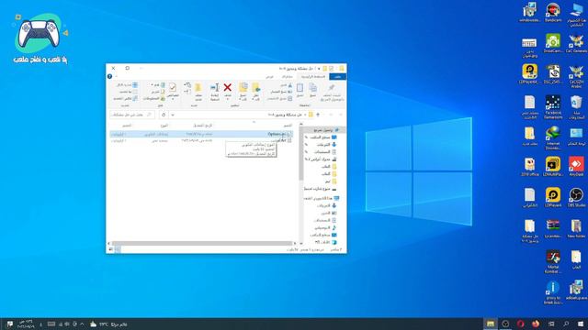Open the Easy access dropdown in ribbon
Viewport: 588px width, 330px height.
[x=187, y=92]
